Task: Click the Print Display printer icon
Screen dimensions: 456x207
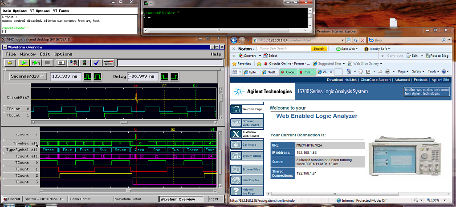Action: (x=236, y=180)
